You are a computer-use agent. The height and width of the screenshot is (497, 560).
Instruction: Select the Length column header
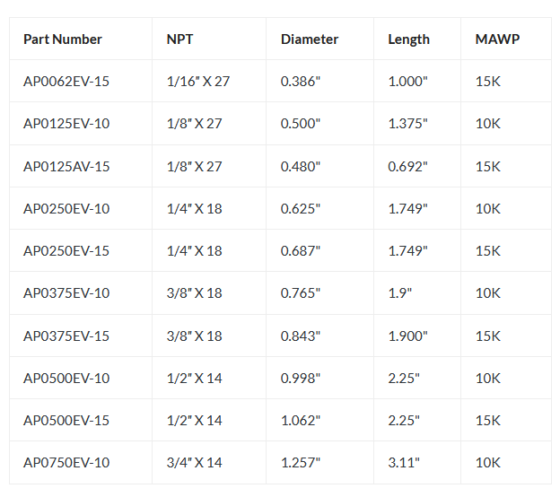click(x=408, y=39)
